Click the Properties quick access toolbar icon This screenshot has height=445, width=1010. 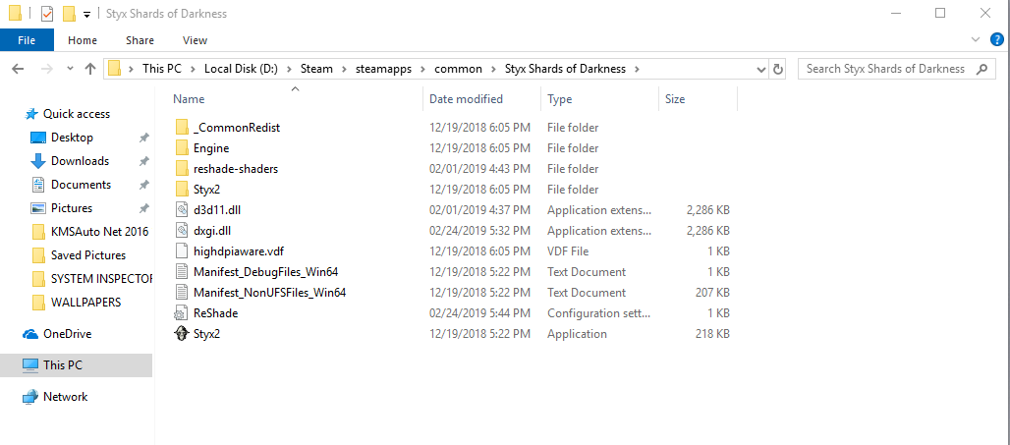pos(47,14)
